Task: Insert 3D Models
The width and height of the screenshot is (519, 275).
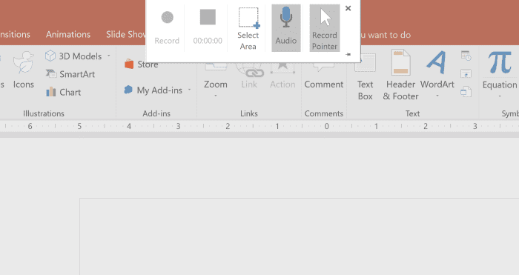Action: [x=73, y=56]
